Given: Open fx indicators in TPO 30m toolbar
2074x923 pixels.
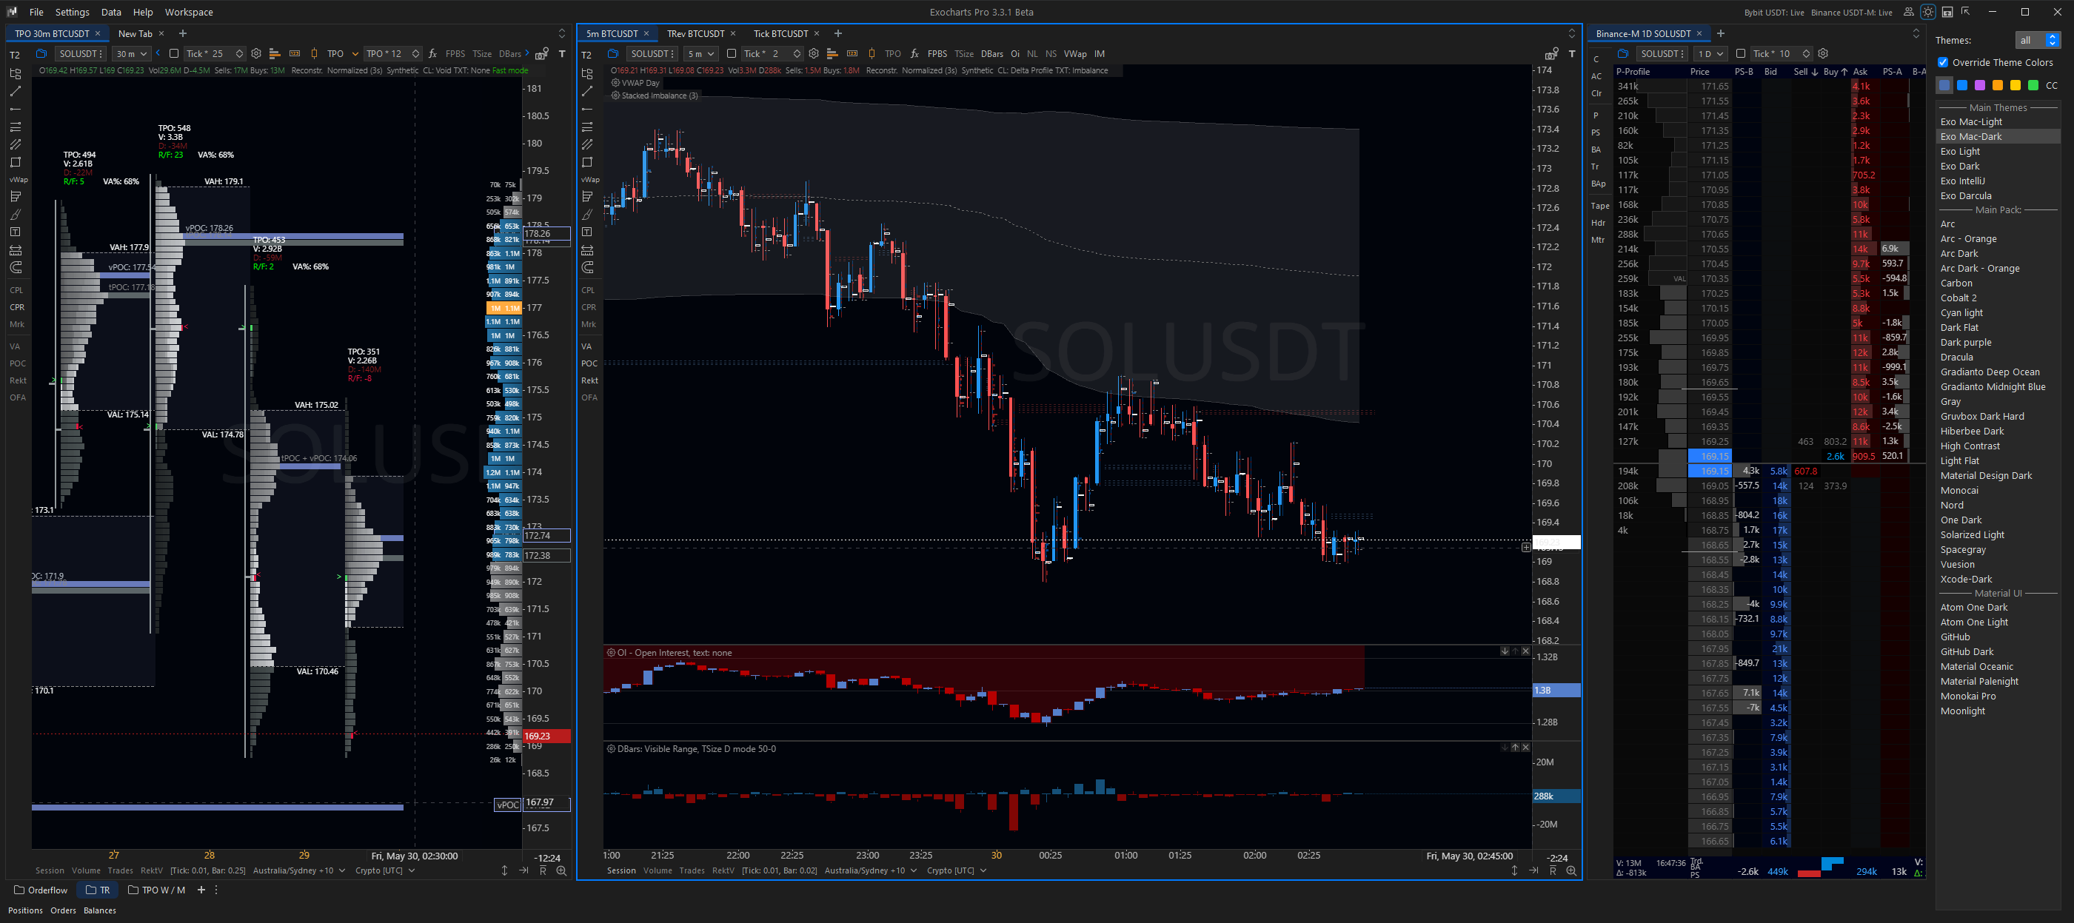Looking at the screenshot, I should coord(432,54).
